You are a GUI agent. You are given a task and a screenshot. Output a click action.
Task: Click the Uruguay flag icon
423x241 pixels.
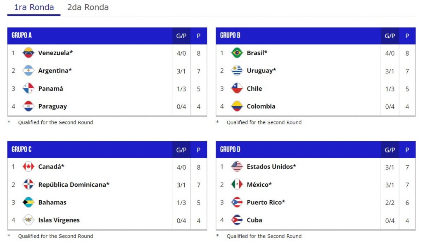coord(237,71)
